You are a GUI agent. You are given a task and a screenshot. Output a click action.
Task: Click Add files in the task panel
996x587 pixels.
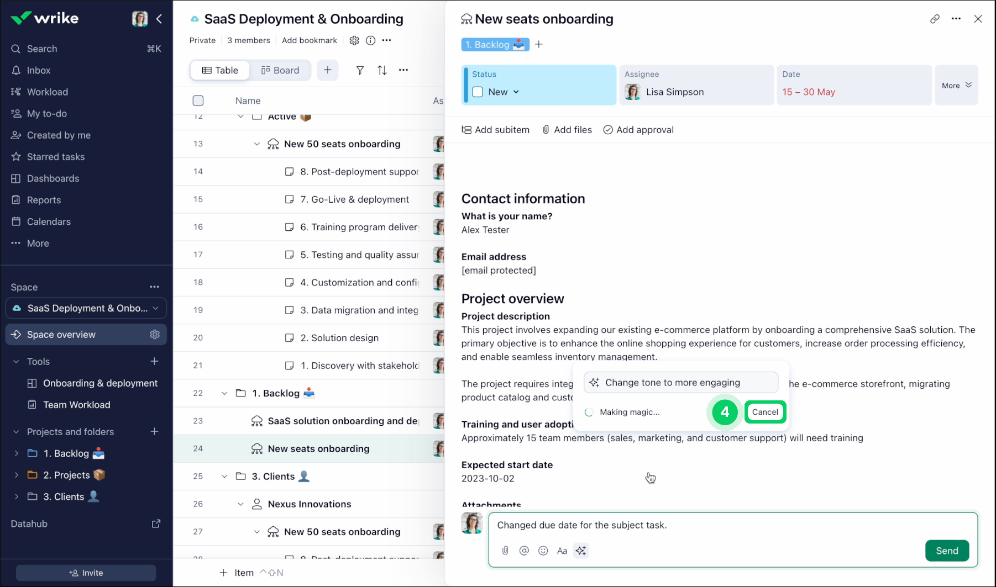pos(567,130)
